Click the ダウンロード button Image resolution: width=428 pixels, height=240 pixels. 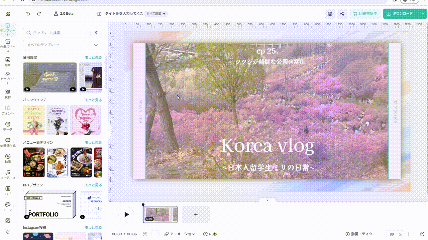(x=400, y=14)
